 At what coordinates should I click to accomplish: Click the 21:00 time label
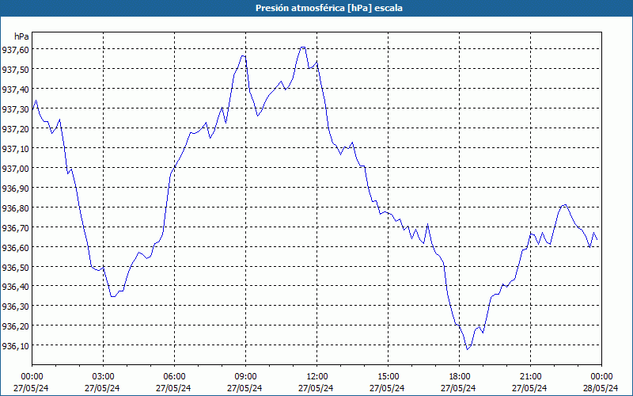pyautogui.click(x=530, y=377)
